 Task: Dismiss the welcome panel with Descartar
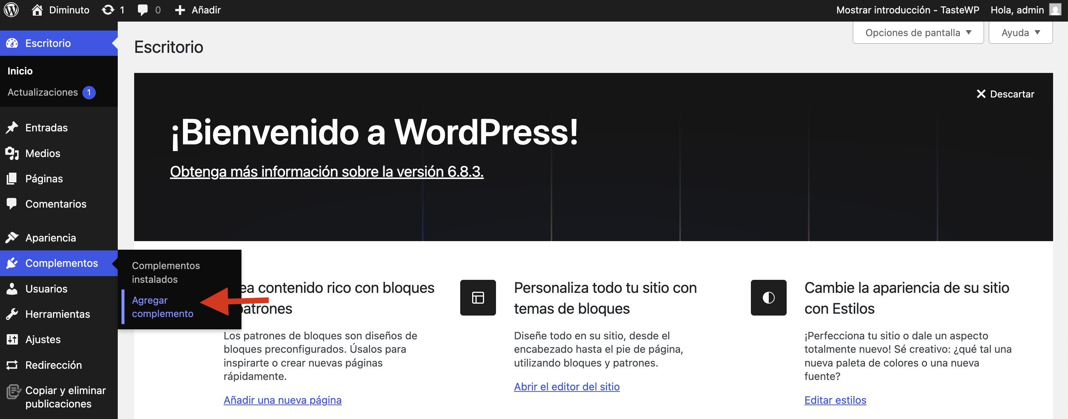[1005, 94]
